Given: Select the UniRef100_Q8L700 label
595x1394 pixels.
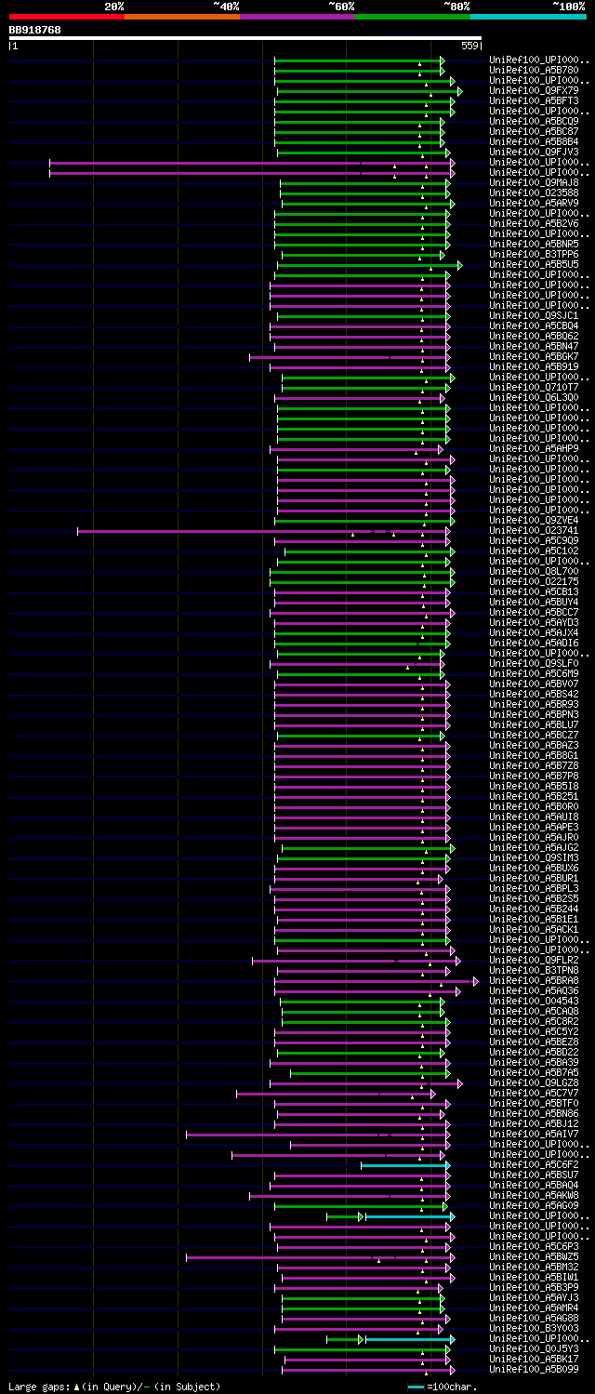Looking at the screenshot, I should click(534, 571).
